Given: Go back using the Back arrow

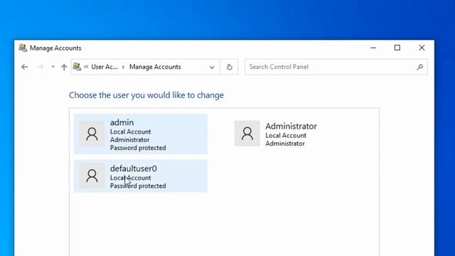Looking at the screenshot, I should point(25,67).
